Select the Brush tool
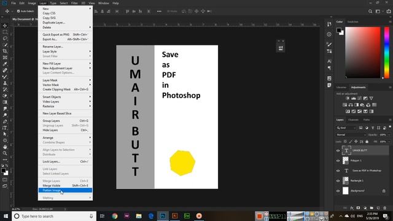Image resolution: width=393 pixels, height=221 pixels. [x=5, y=77]
